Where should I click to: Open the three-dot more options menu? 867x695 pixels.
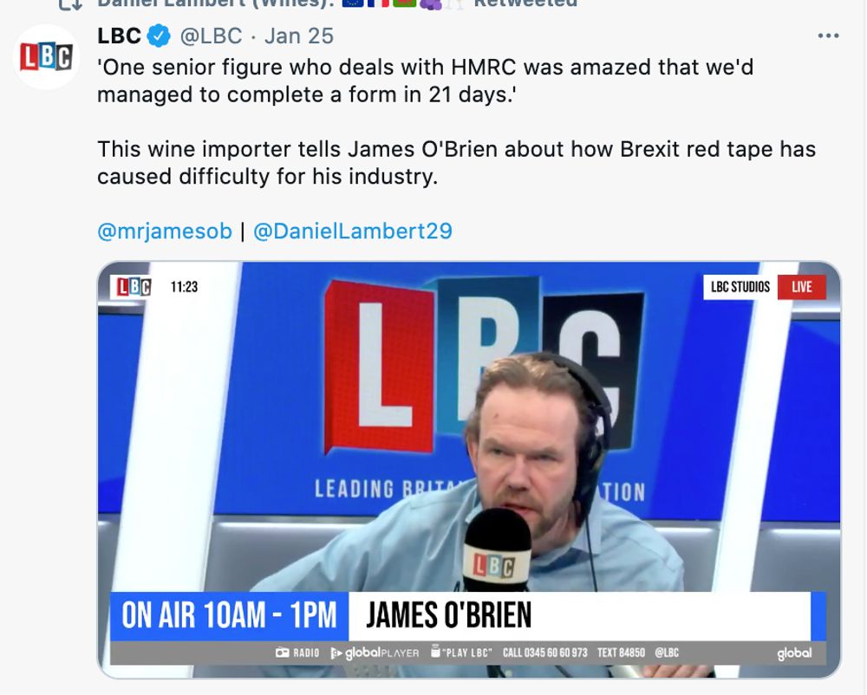[828, 36]
